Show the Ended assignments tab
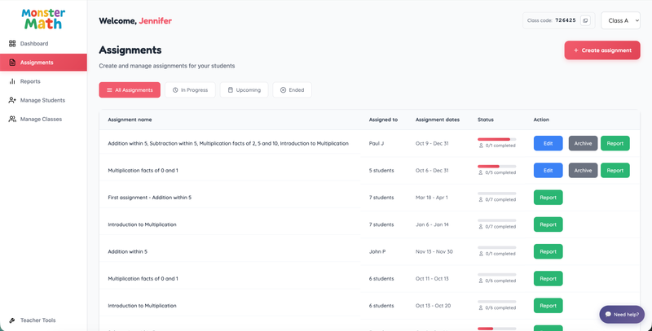The height and width of the screenshot is (331, 652). pos(292,90)
